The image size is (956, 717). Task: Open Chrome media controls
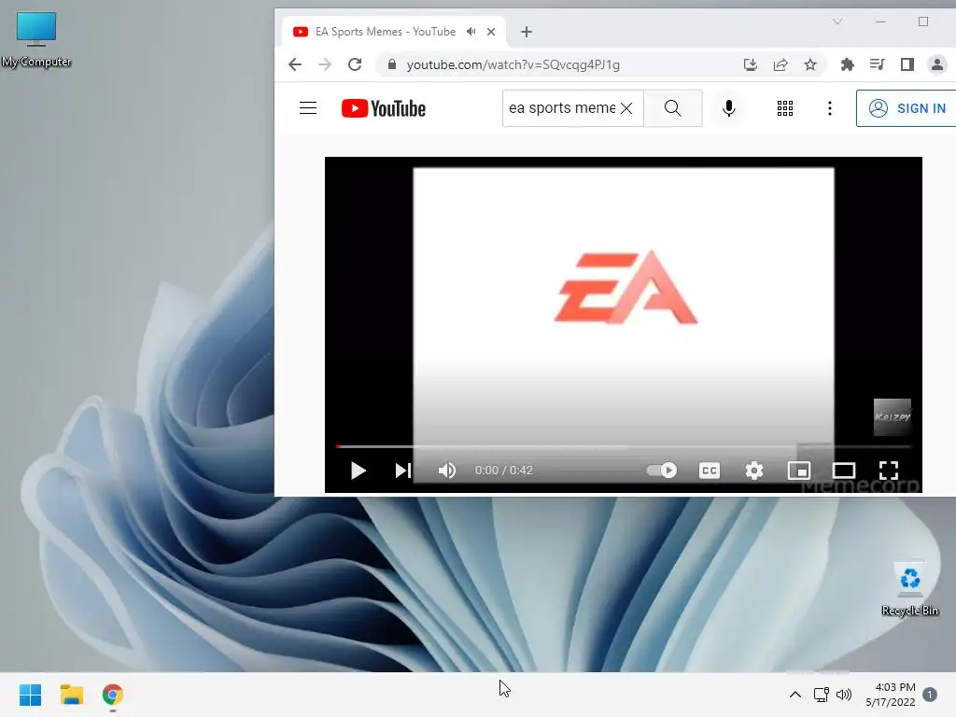point(878,64)
